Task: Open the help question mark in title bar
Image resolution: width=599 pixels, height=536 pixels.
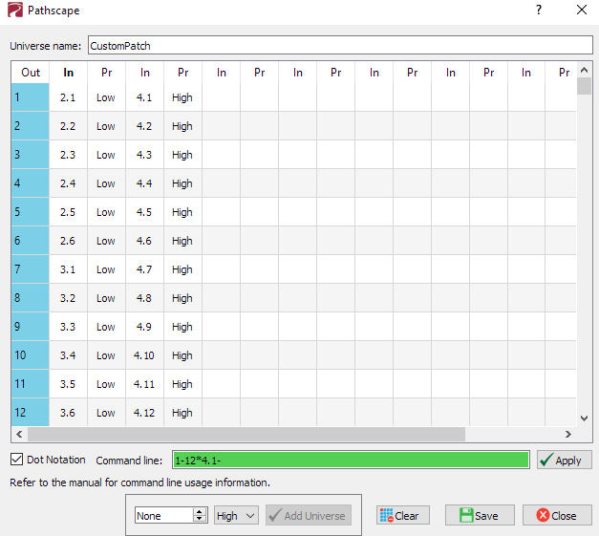Action: (539, 11)
